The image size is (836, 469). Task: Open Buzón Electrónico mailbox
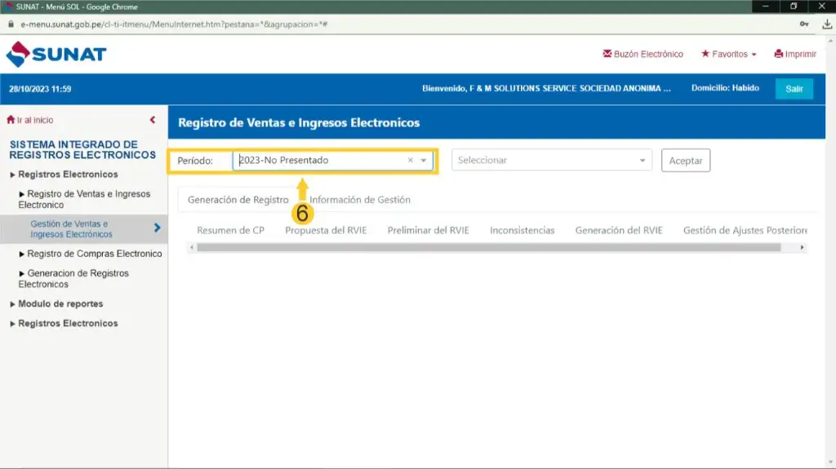643,54
